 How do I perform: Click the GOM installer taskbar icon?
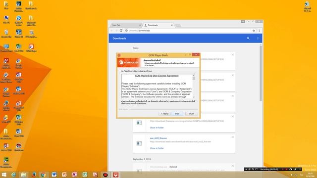(115, 175)
